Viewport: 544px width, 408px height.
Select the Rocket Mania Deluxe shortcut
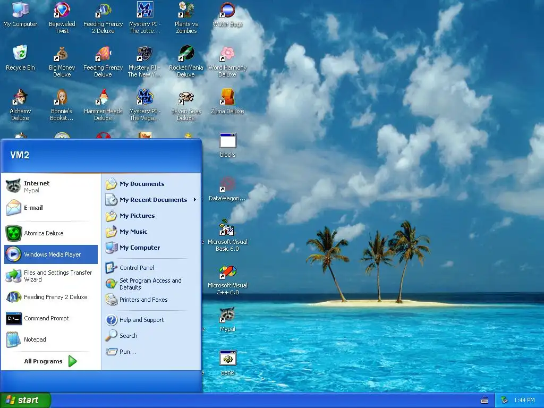click(186, 62)
